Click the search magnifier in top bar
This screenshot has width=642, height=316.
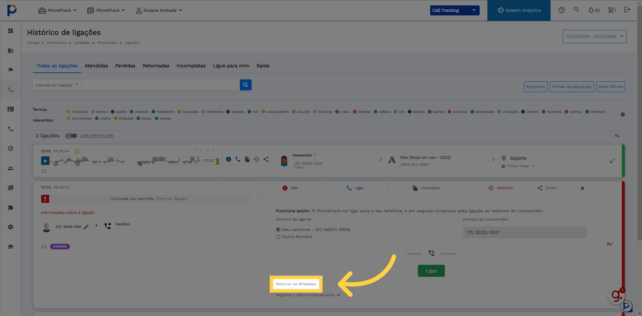coord(576,9)
